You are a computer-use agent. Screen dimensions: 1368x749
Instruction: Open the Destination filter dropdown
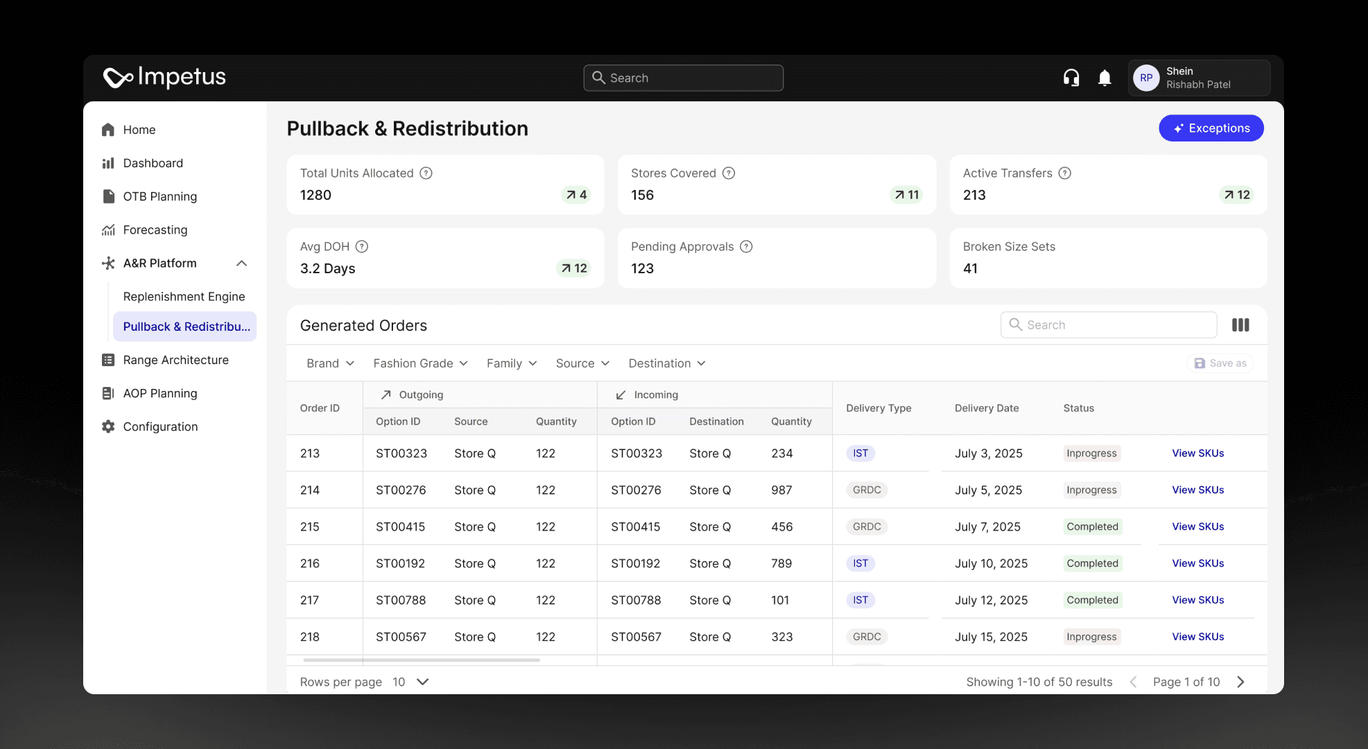tap(666, 363)
